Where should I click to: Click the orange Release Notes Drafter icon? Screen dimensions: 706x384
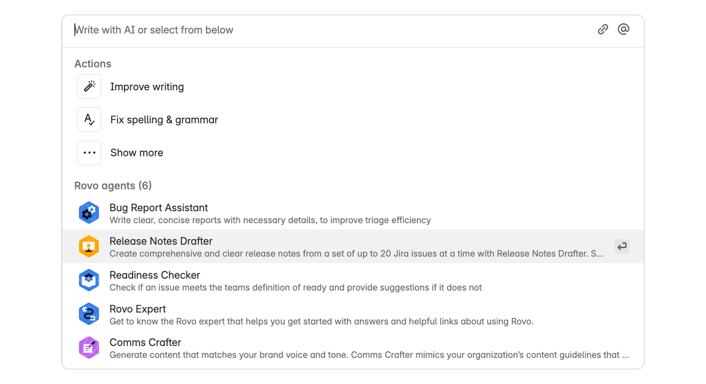[x=89, y=247]
